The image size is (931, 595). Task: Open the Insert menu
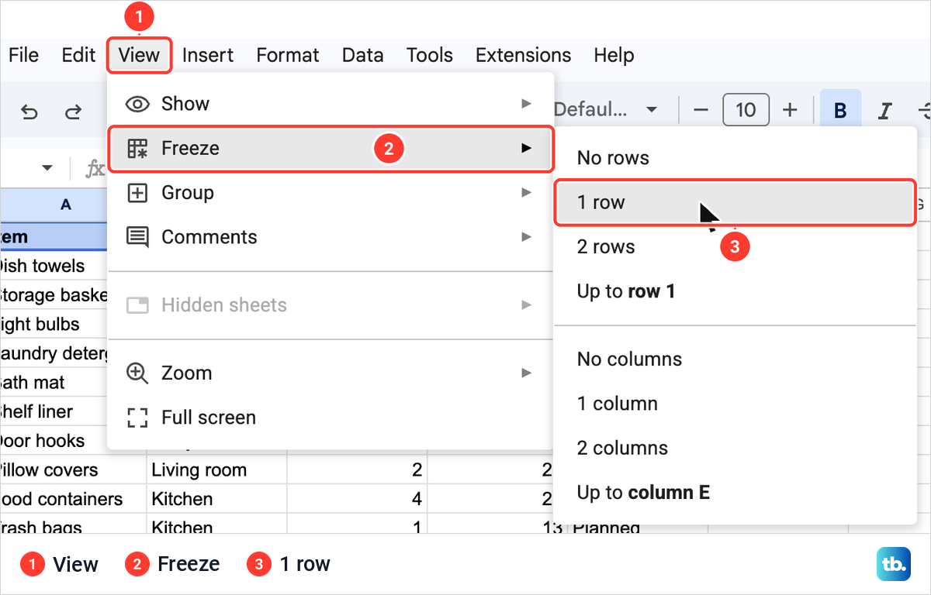click(x=208, y=55)
